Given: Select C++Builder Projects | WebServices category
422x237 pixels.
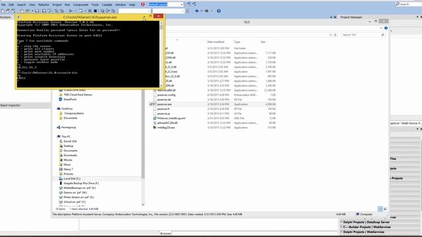Looking at the screenshot, I should [367, 227].
